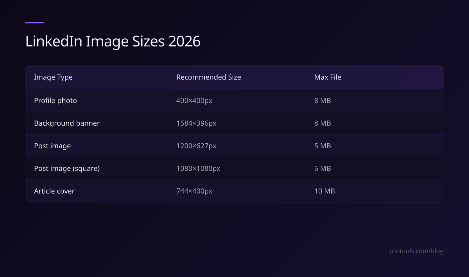This screenshot has width=469, height=277.
Task: Click the 8 MB value in Profile photo row
Action: coord(322,101)
